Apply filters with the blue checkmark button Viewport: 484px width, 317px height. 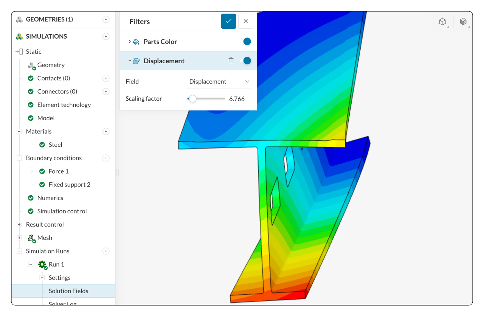click(228, 21)
